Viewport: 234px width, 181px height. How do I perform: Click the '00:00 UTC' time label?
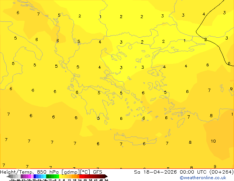pos(193,172)
